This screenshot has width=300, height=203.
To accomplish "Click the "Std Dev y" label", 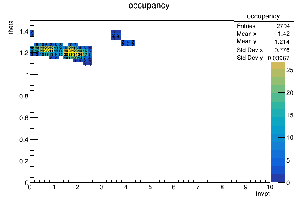I will 250,58.
